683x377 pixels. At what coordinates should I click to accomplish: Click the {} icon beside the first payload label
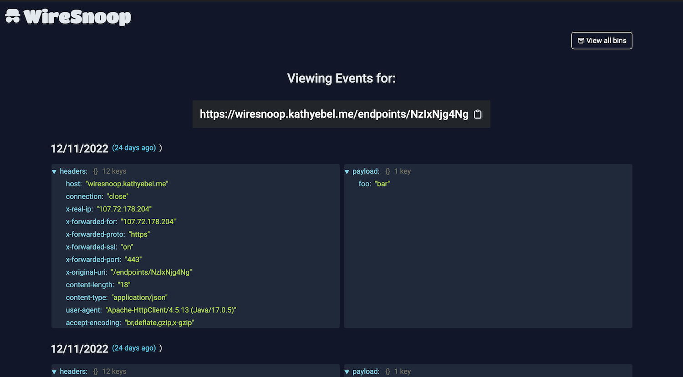387,171
